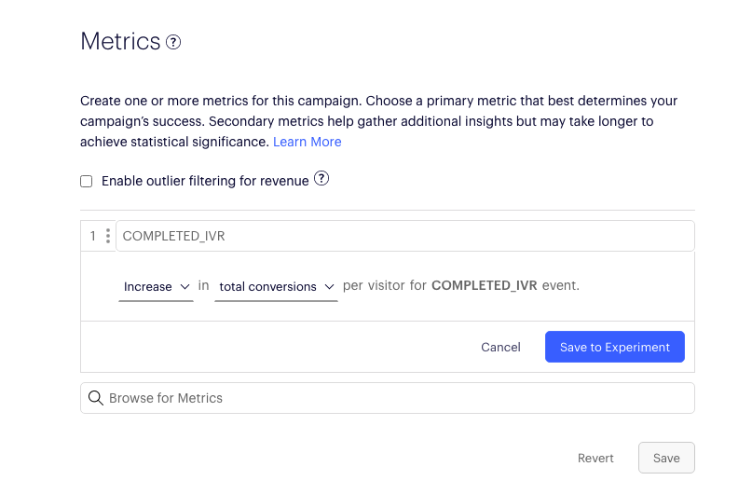The image size is (752, 494).
Task: Click the Browse for Metrics search field
Action: (388, 398)
